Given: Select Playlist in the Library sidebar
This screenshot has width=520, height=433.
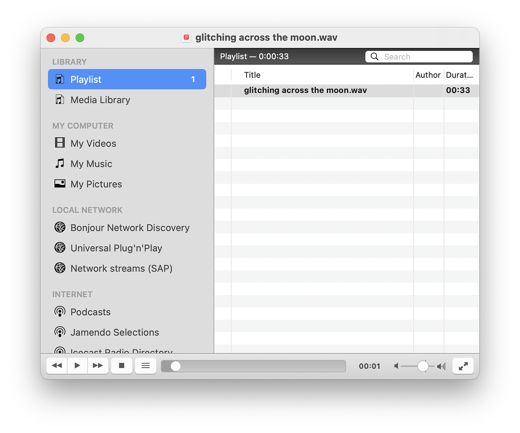Looking at the screenshot, I should tap(127, 79).
